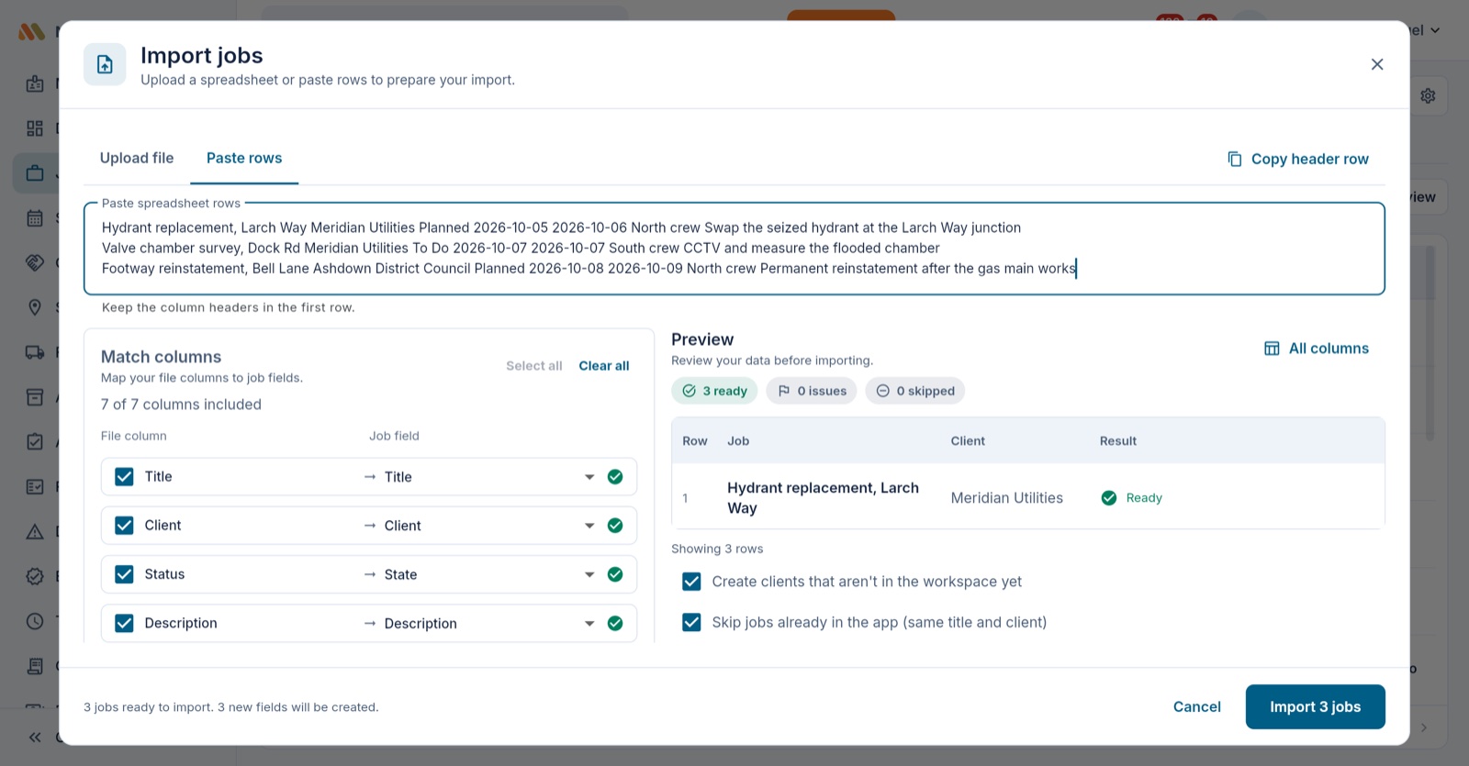This screenshot has height=766, width=1469.
Task: Click the clipboard check icon in sidebar
Action: pyautogui.click(x=35, y=441)
